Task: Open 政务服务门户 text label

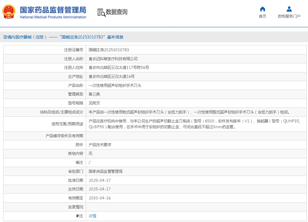Action: point(289,16)
